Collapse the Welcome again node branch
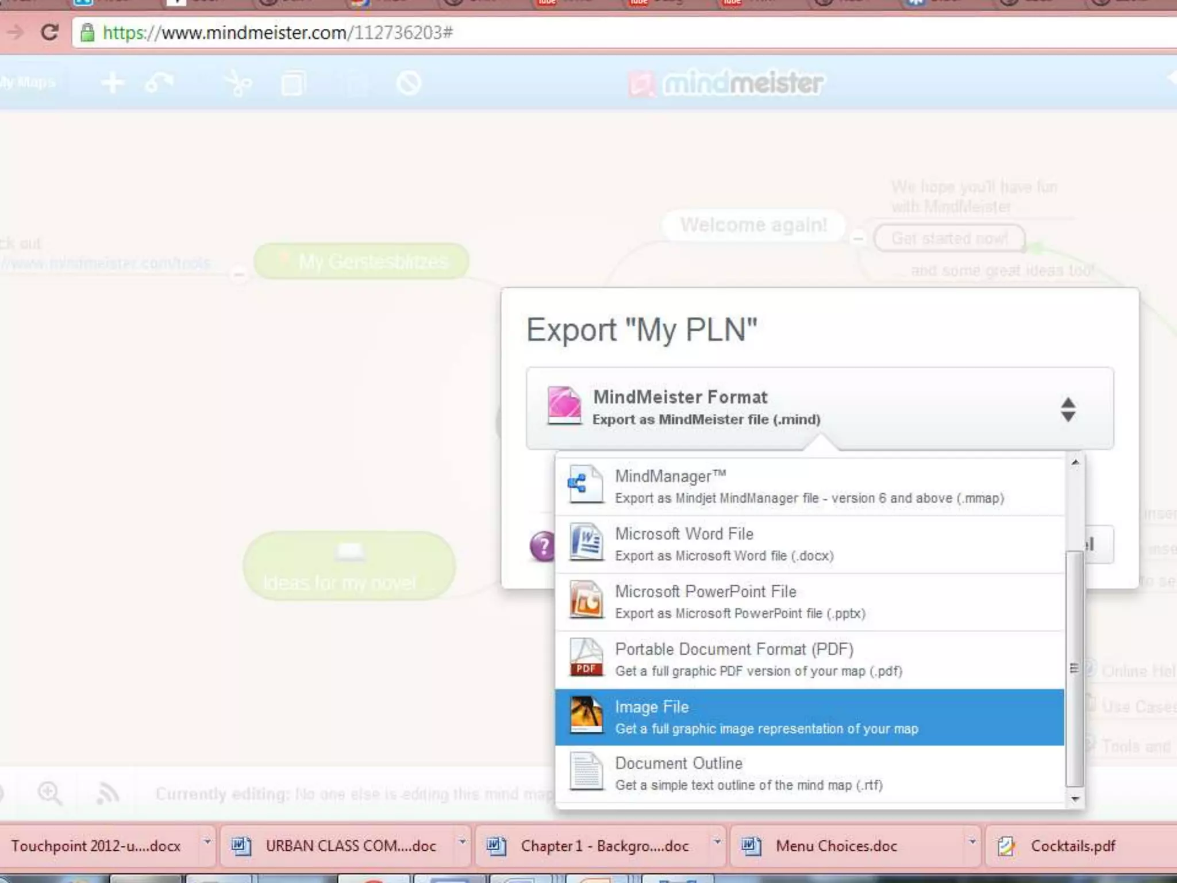This screenshot has height=883, width=1177. (x=858, y=238)
